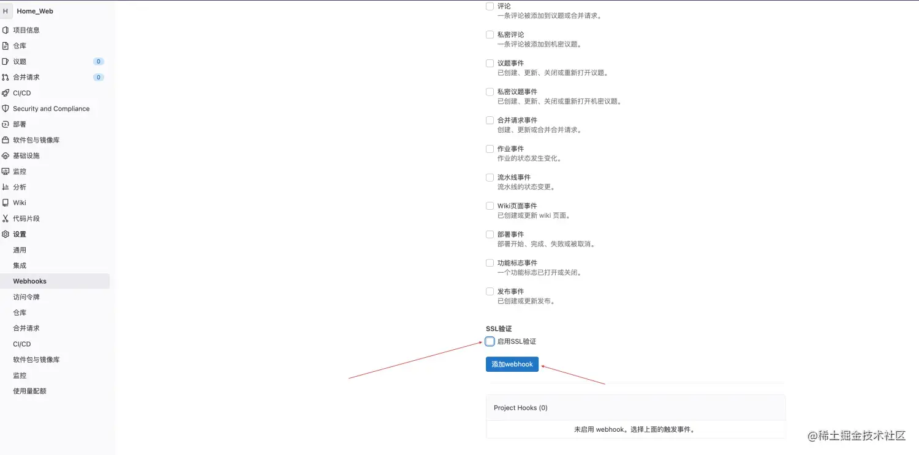Toggle the Wiki页面事件 checkbox
919x455 pixels.
click(x=490, y=206)
